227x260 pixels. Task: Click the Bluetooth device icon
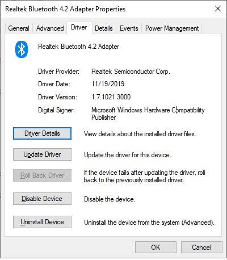(x=22, y=49)
